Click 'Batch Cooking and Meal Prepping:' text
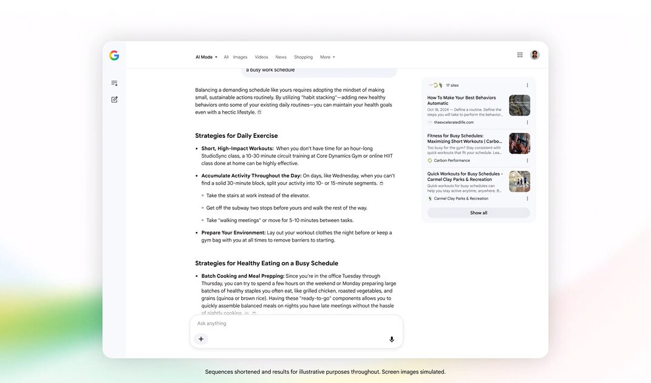The width and height of the screenshot is (651, 383). [x=243, y=276]
